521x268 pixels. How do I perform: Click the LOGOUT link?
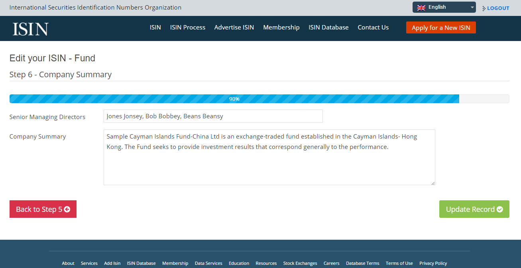point(498,8)
